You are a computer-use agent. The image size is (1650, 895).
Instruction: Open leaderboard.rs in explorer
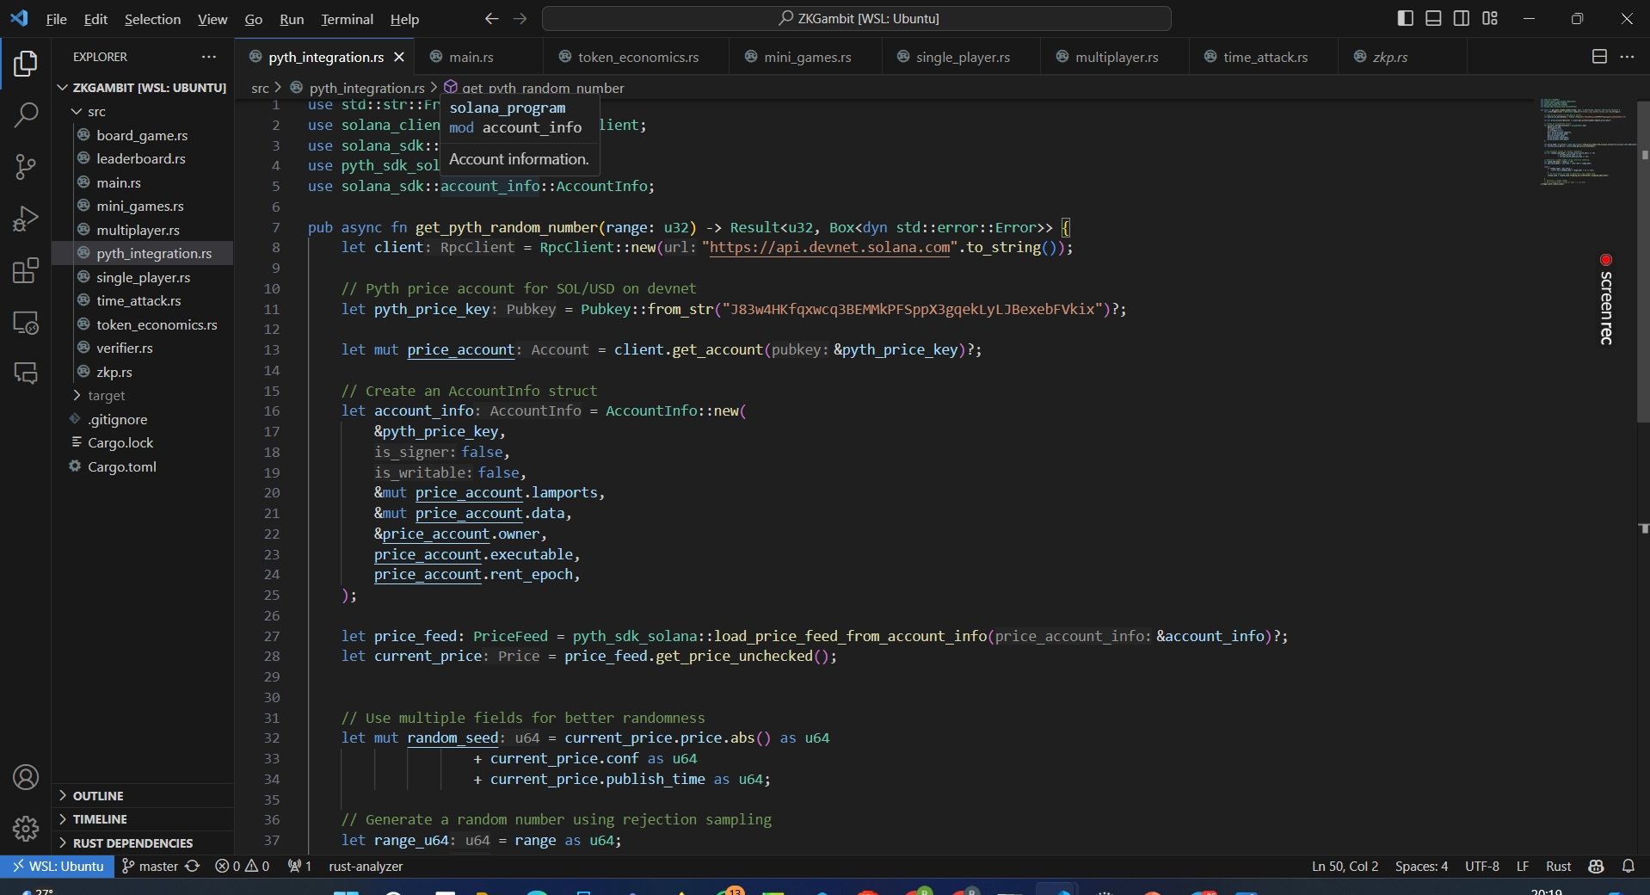143,159
